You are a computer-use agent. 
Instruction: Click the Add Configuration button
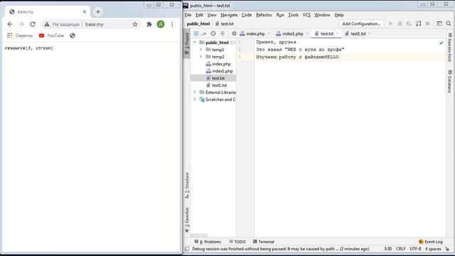coord(361,23)
